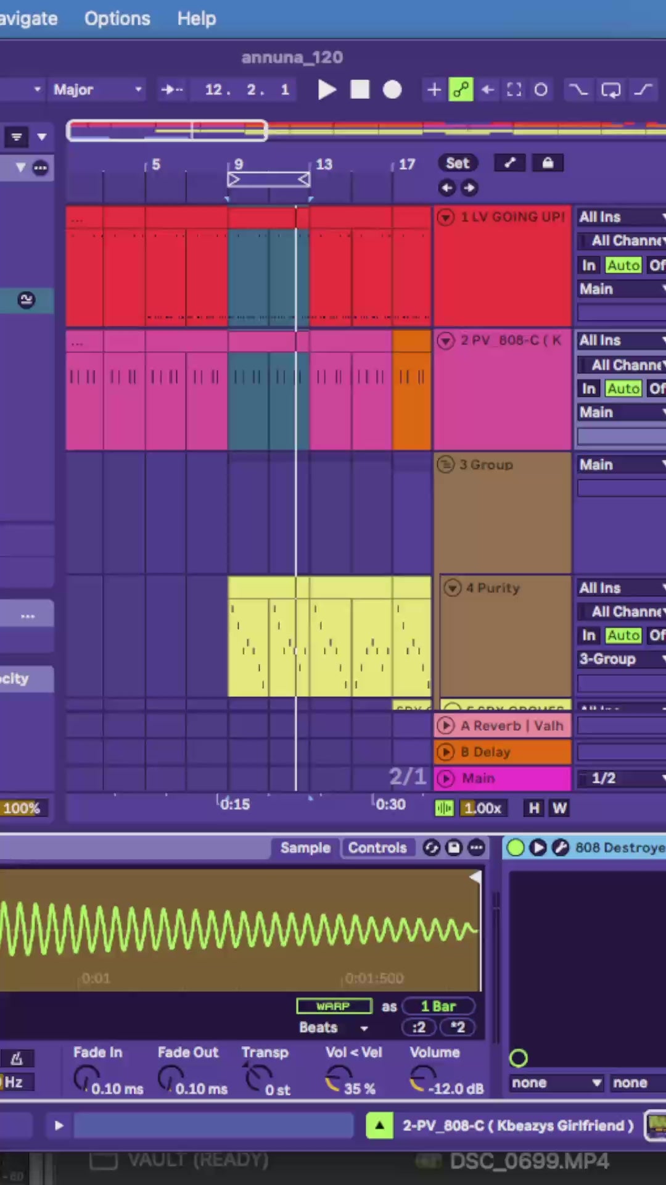This screenshot has height=1185, width=666.
Task: Click the Set locator button
Action: (458, 163)
